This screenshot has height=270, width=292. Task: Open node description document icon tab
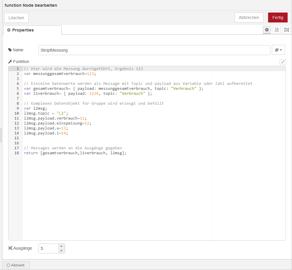coord(277,30)
